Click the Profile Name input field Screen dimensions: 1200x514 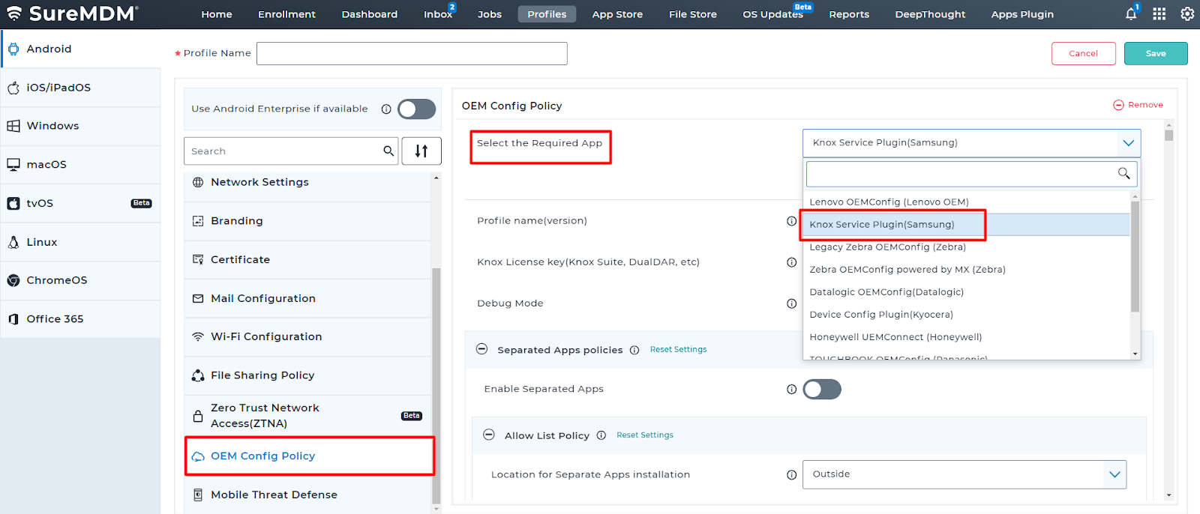(412, 53)
